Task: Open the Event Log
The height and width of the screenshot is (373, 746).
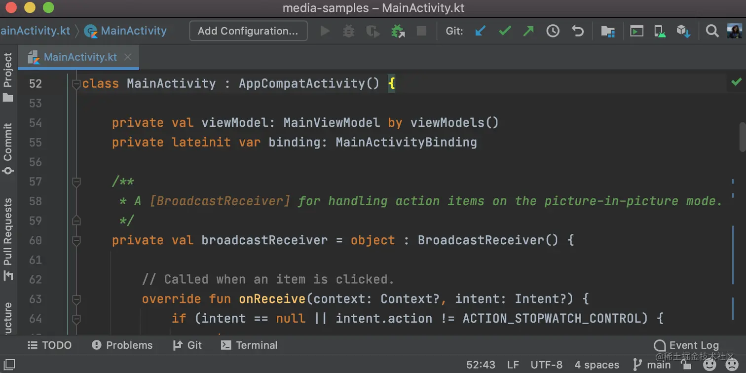Action: pos(686,345)
